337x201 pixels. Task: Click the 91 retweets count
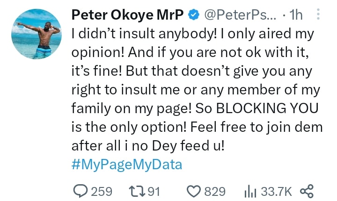(154, 192)
